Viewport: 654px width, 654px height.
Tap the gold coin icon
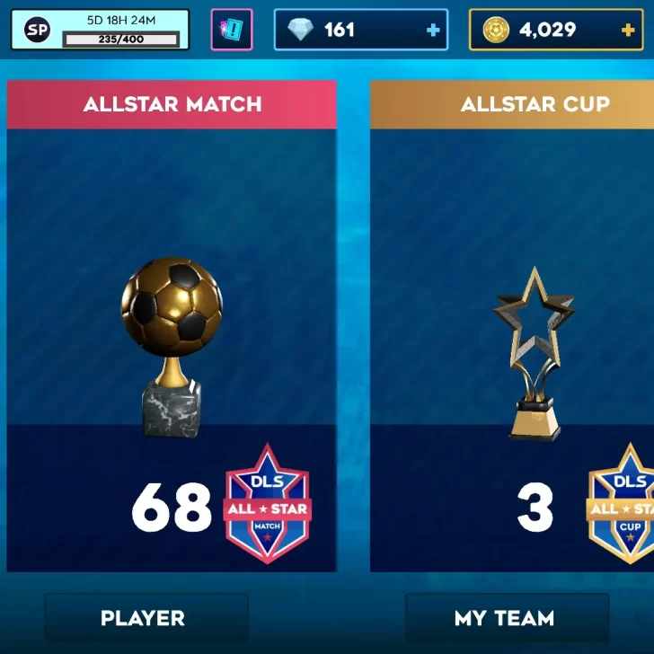click(496, 30)
